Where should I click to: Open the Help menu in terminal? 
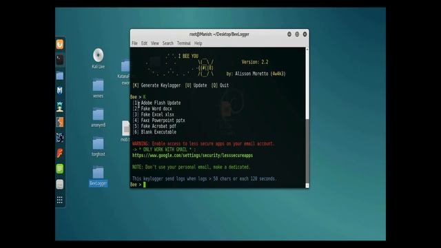[x=198, y=43]
